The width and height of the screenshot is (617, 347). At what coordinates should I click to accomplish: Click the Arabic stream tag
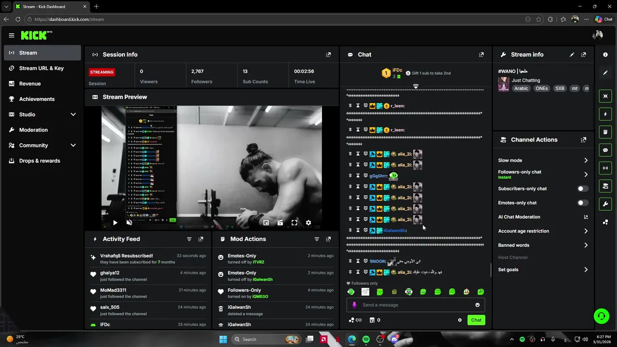point(521,89)
